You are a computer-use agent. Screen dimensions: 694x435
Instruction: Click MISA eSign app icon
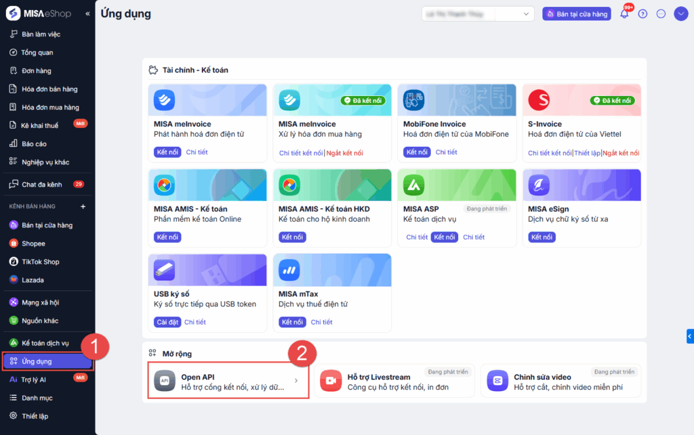click(539, 185)
